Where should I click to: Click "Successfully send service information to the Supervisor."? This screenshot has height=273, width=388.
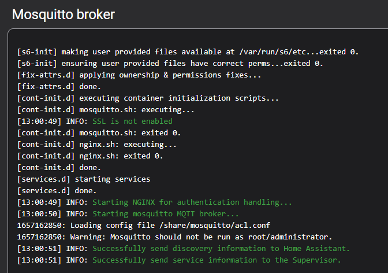(217, 260)
